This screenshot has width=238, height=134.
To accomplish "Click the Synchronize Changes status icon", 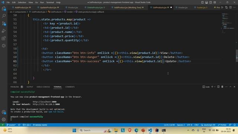I will [x=19, y=125].
